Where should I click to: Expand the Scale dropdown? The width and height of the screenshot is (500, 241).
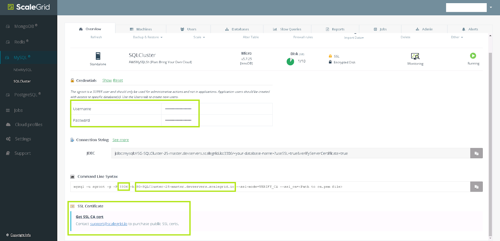coord(199,37)
